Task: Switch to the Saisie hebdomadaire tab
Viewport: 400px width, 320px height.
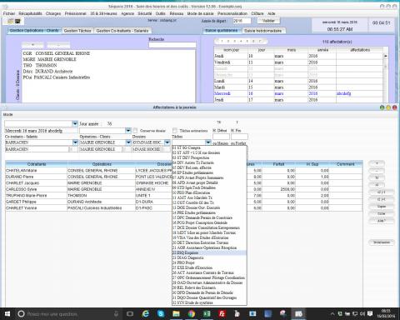Action: [x=263, y=31]
